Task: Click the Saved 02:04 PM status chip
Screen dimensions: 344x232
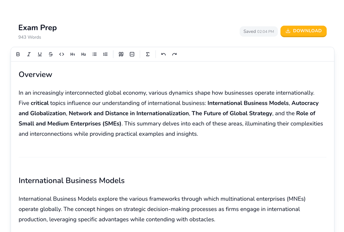Action: point(258,31)
